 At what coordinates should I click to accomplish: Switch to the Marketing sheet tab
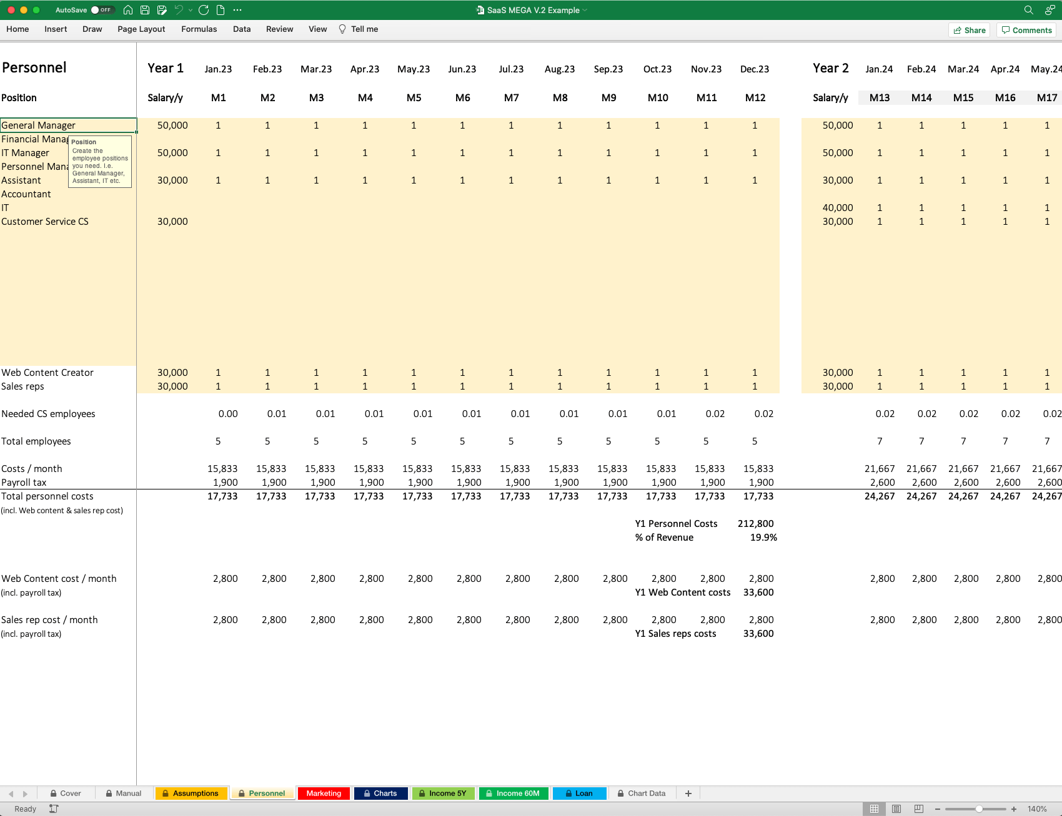tap(324, 794)
